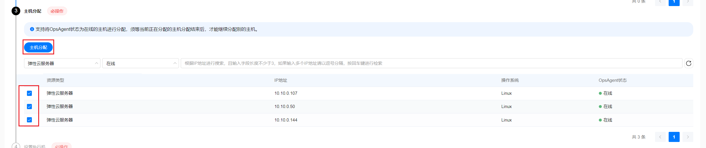Select page 1 in 共 3 条 pagination
The height and width of the screenshot is (148, 706).
pyautogui.click(x=674, y=137)
